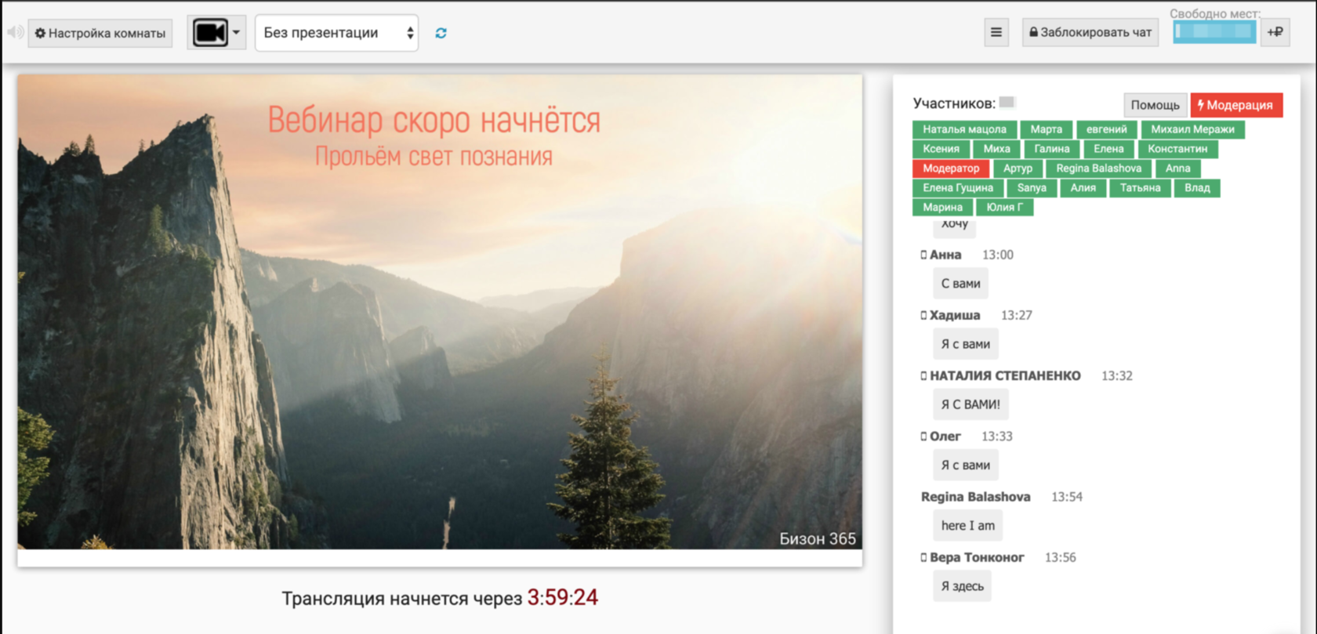Click the message 'Я здесь'
This screenshot has width=1317, height=634.
point(962,586)
